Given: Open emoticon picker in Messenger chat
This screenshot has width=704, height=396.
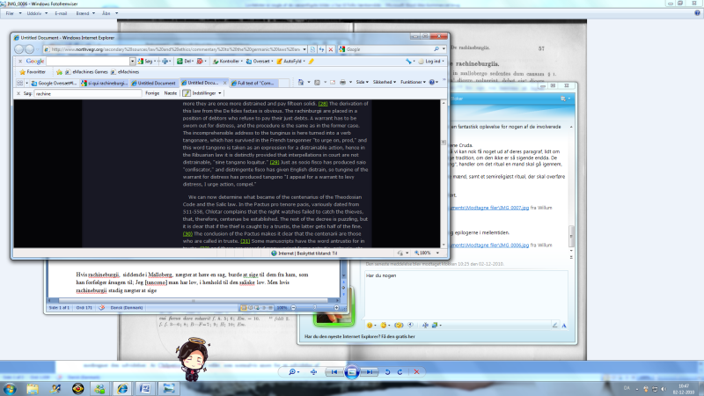Looking at the screenshot, I should point(371,325).
